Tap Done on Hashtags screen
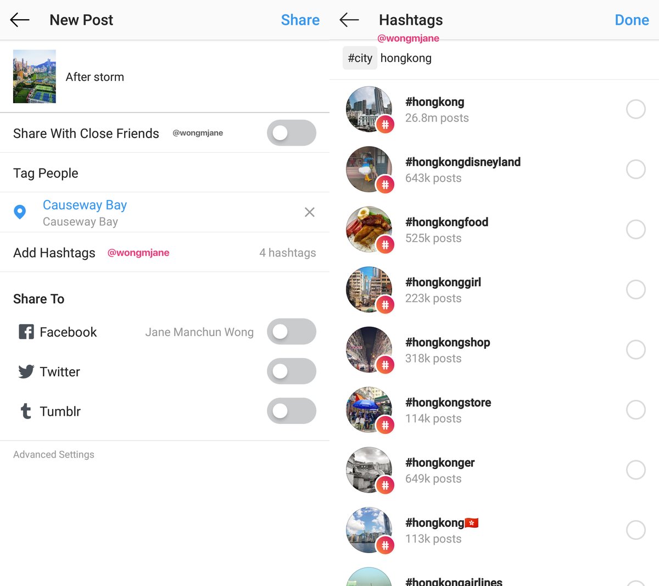Screen dimensions: 659x586 click(x=632, y=20)
